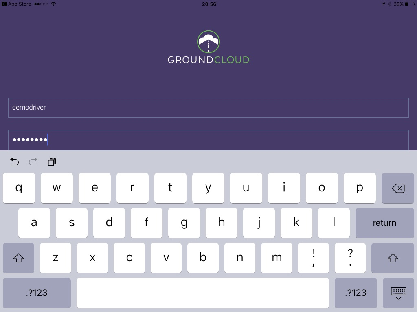Tap the j key
The width and height of the screenshot is (417, 312).
(x=259, y=223)
